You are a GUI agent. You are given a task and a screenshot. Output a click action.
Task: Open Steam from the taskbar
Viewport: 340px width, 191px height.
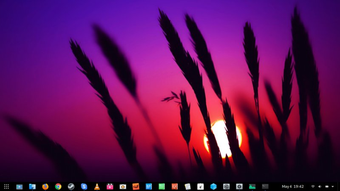pos(71,186)
